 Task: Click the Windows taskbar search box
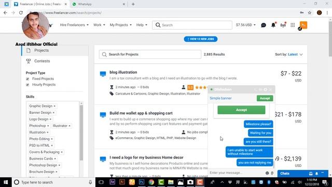pos(53,182)
